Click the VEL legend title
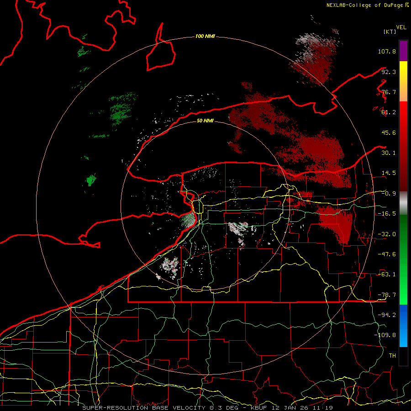The image size is (411, 411). pyautogui.click(x=401, y=27)
